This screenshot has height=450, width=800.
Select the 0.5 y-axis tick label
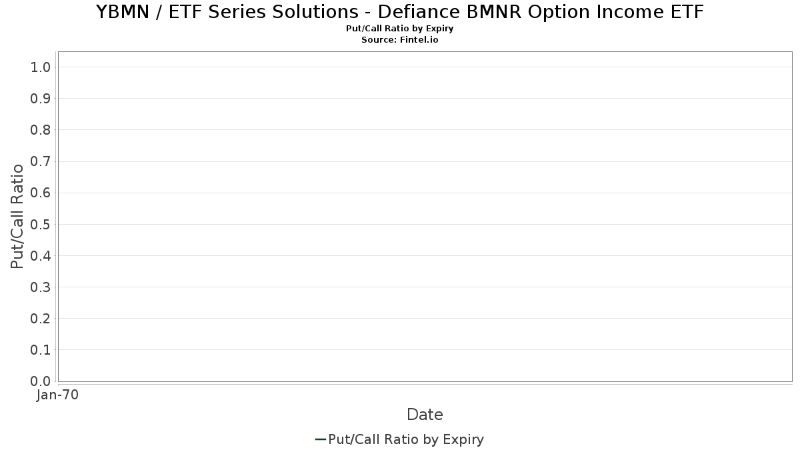(41, 224)
